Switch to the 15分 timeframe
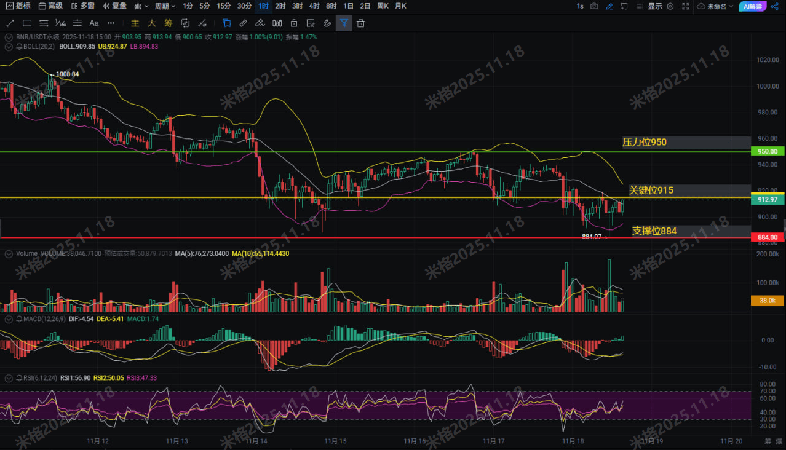 pyautogui.click(x=224, y=6)
